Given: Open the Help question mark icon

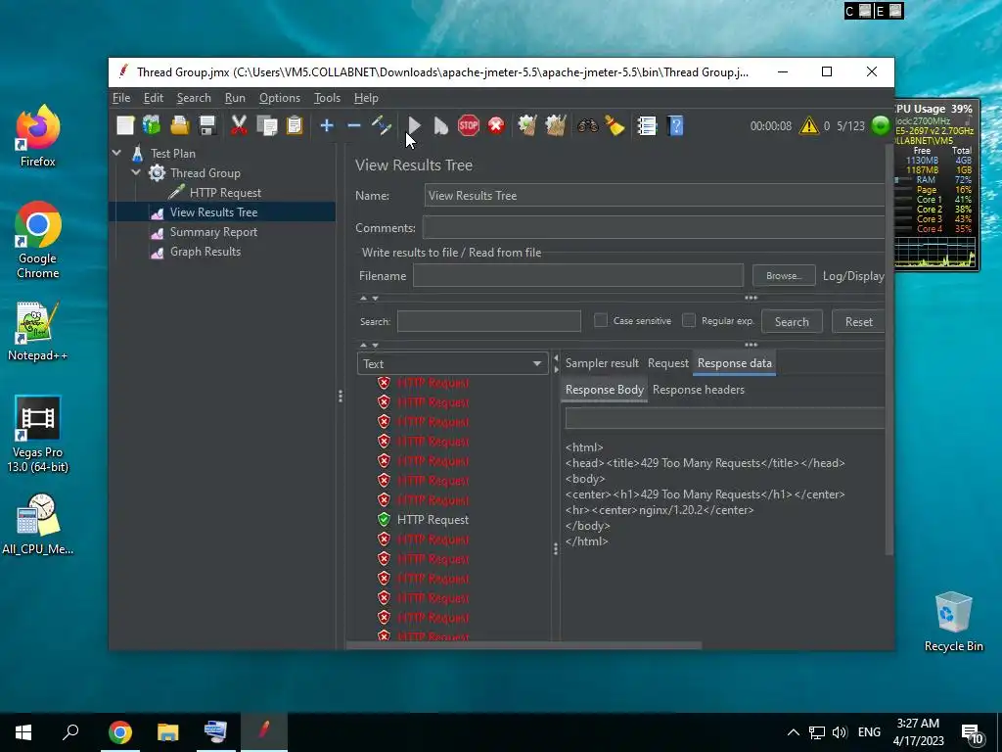Looking at the screenshot, I should [x=675, y=125].
